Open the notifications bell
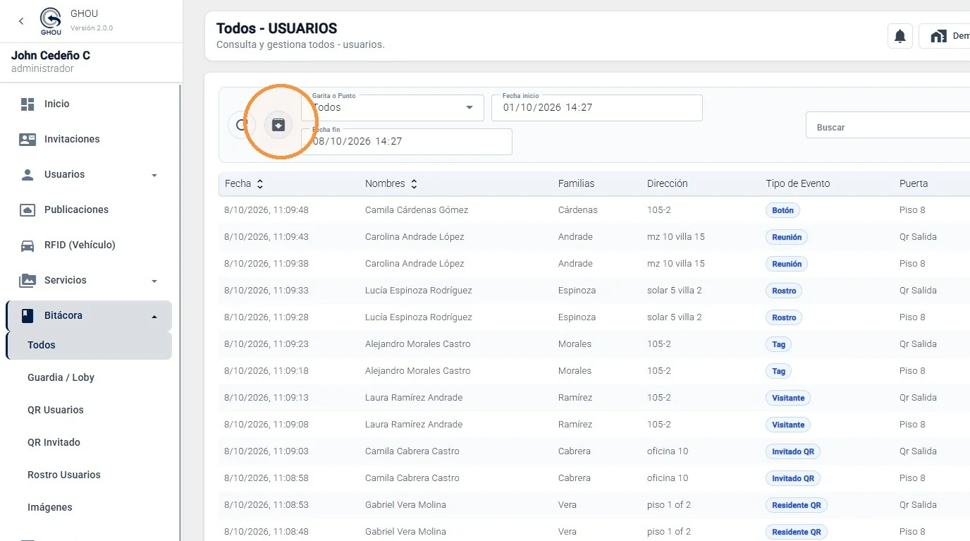The width and height of the screenshot is (970, 541). click(900, 37)
